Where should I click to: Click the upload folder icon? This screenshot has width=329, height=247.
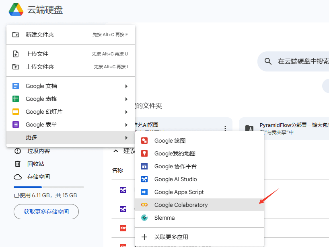(16, 67)
